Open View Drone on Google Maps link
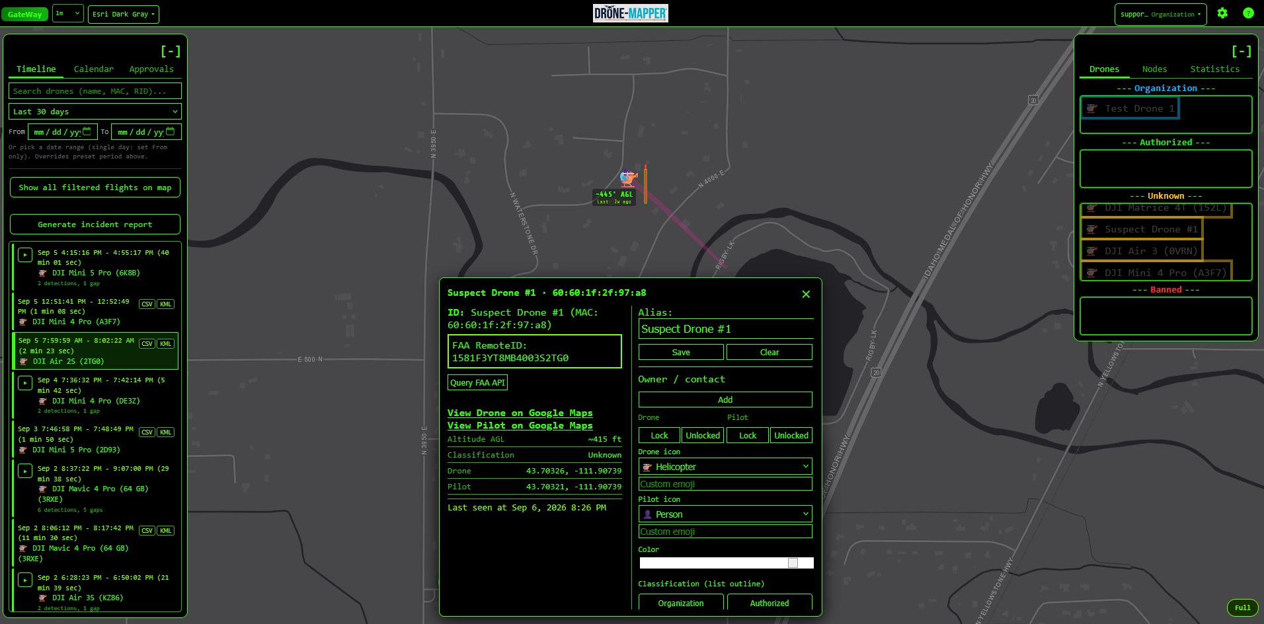Viewport: 1264px width, 624px height. (520, 413)
